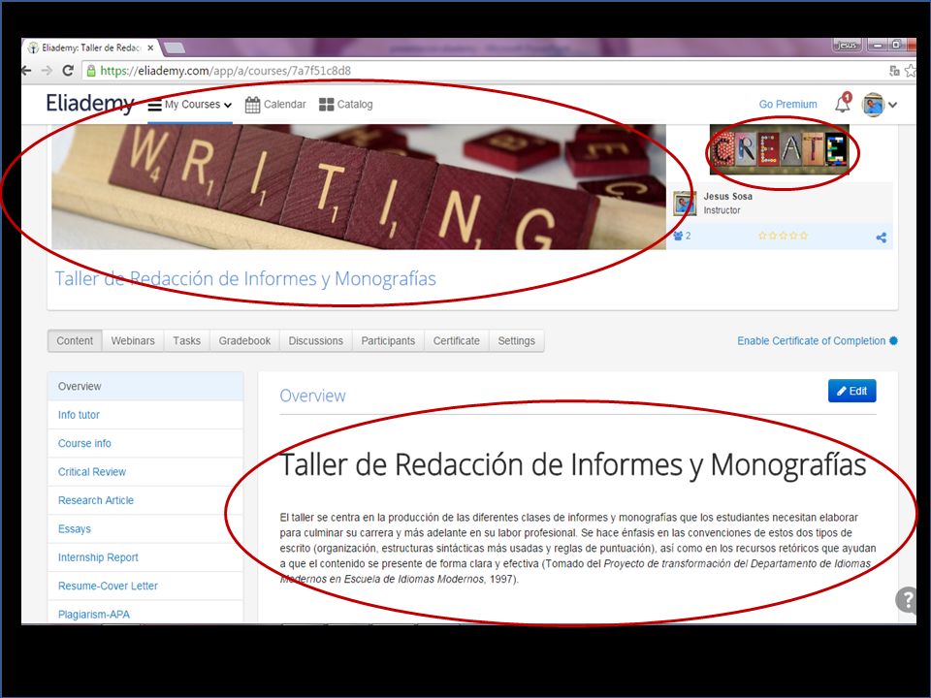Select Info tutor in the sidebar
The image size is (931, 698).
coord(145,415)
